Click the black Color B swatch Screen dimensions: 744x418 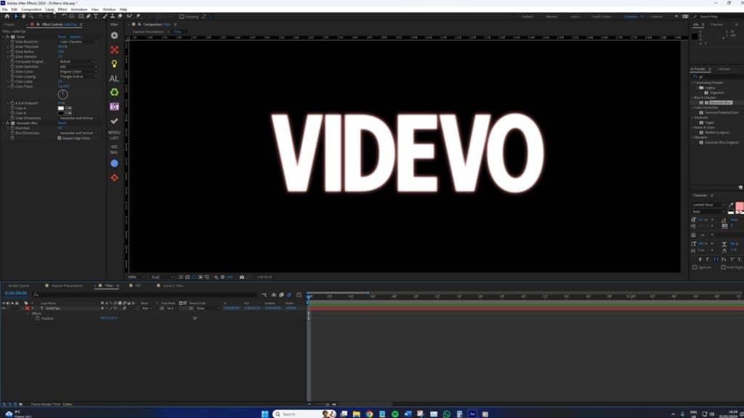(x=61, y=113)
